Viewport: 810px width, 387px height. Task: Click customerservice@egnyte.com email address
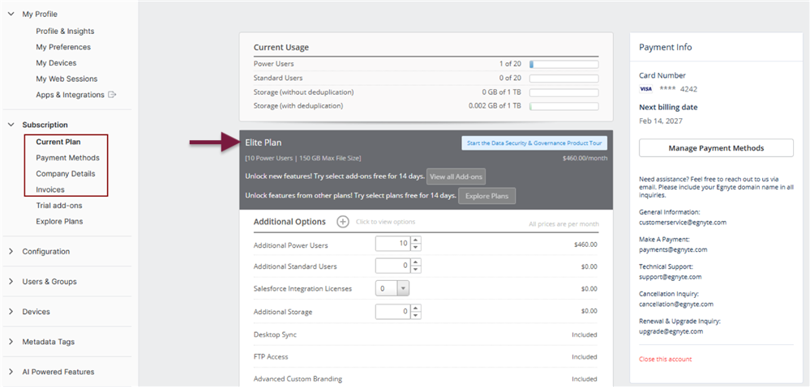point(683,223)
